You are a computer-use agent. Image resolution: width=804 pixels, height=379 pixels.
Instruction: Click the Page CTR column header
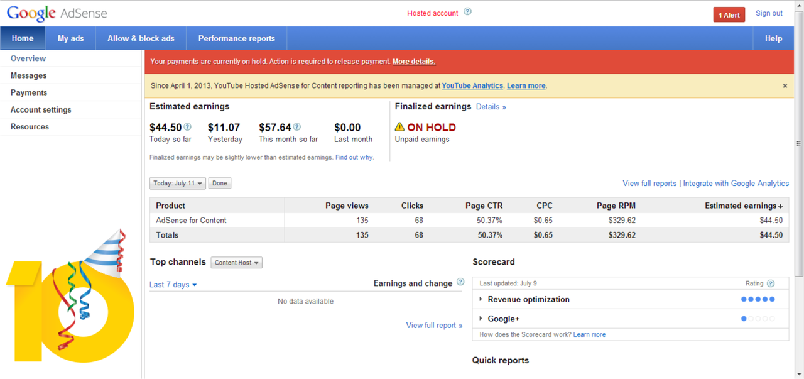[x=484, y=206]
